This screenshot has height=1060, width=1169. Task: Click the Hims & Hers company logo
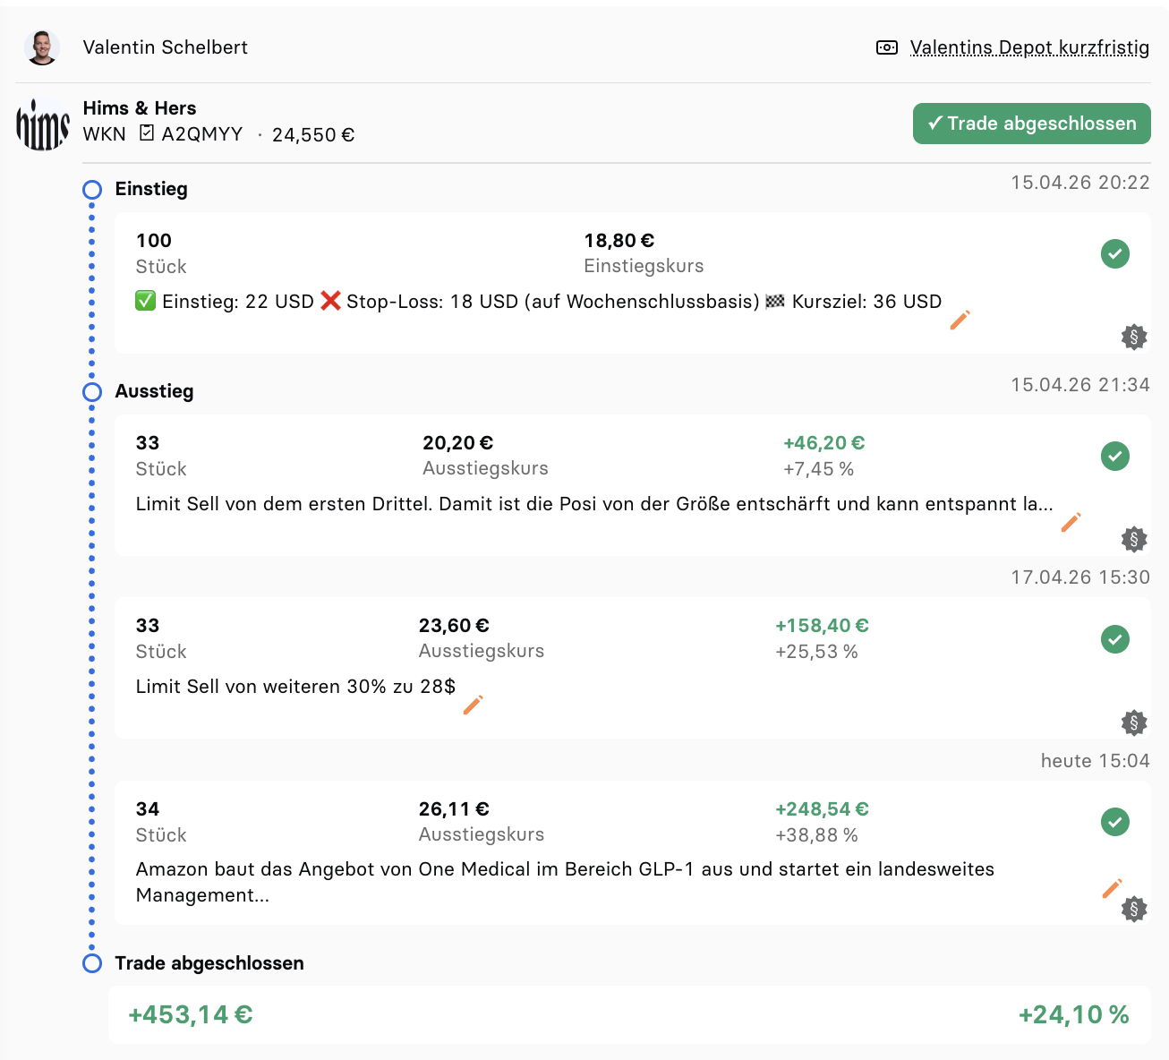point(43,124)
